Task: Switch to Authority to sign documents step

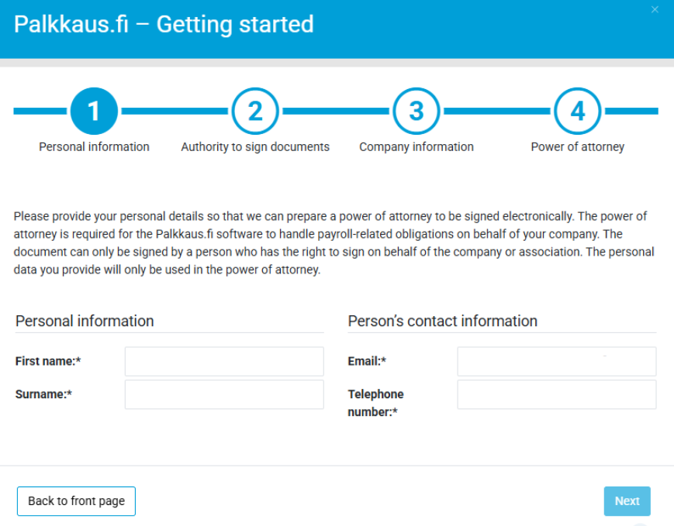Action: pyautogui.click(x=255, y=146)
